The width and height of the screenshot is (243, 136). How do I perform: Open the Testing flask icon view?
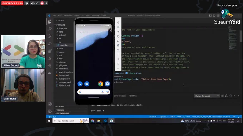tap(50, 58)
